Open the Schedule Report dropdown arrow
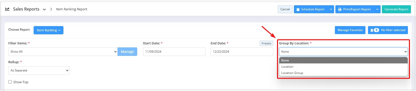This screenshot has width=416, height=91. (x=331, y=9)
